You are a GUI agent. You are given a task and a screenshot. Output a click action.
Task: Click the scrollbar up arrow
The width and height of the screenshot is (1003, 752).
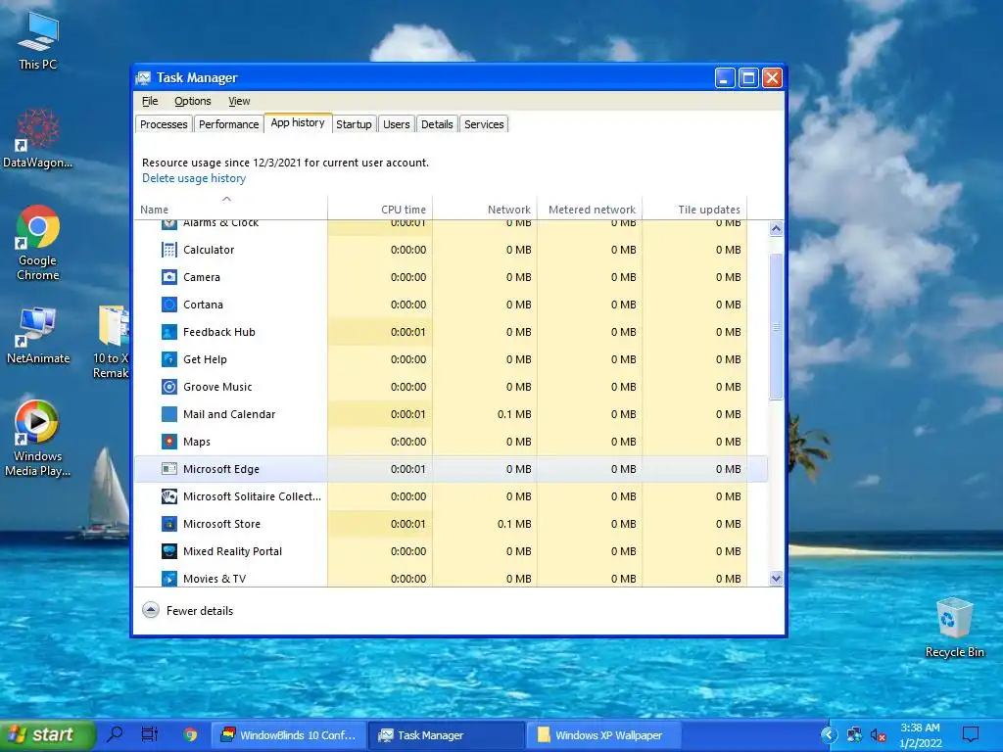(776, 229)
